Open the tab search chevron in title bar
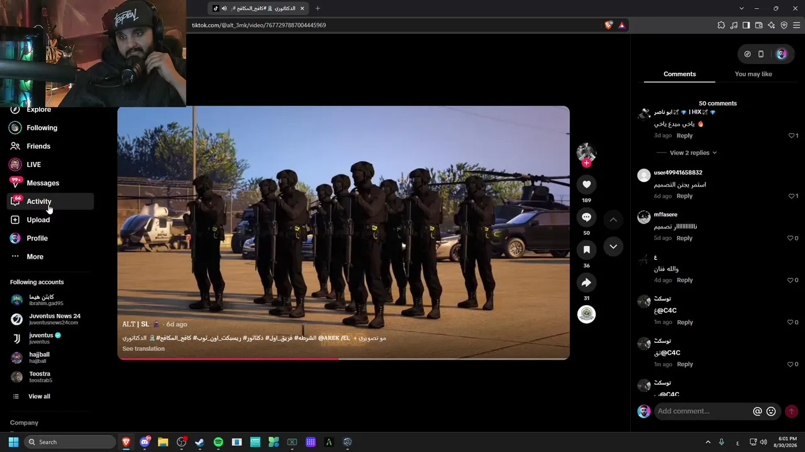The height and width of the screenshot is (452, 805). coord(741,8)
